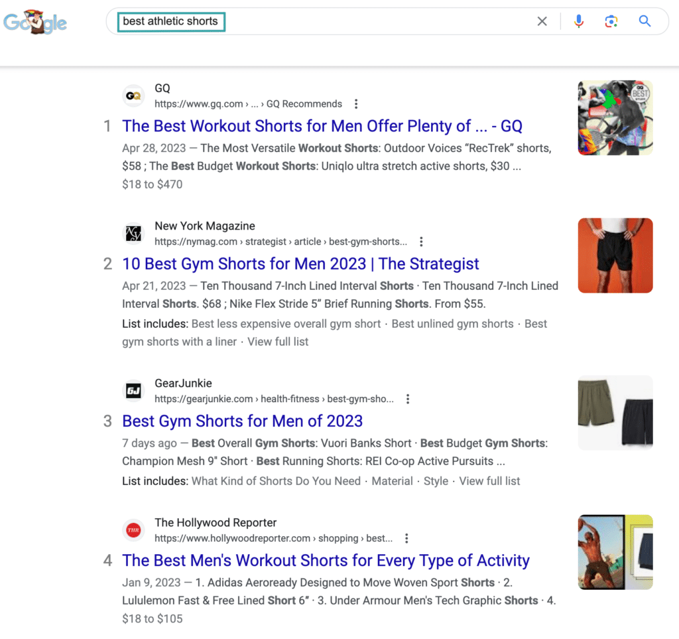The height and width of the screenshot is (639, 679).
Task: Click 'Best unlined gym shorts' list item
Action: tap(452, 324)
